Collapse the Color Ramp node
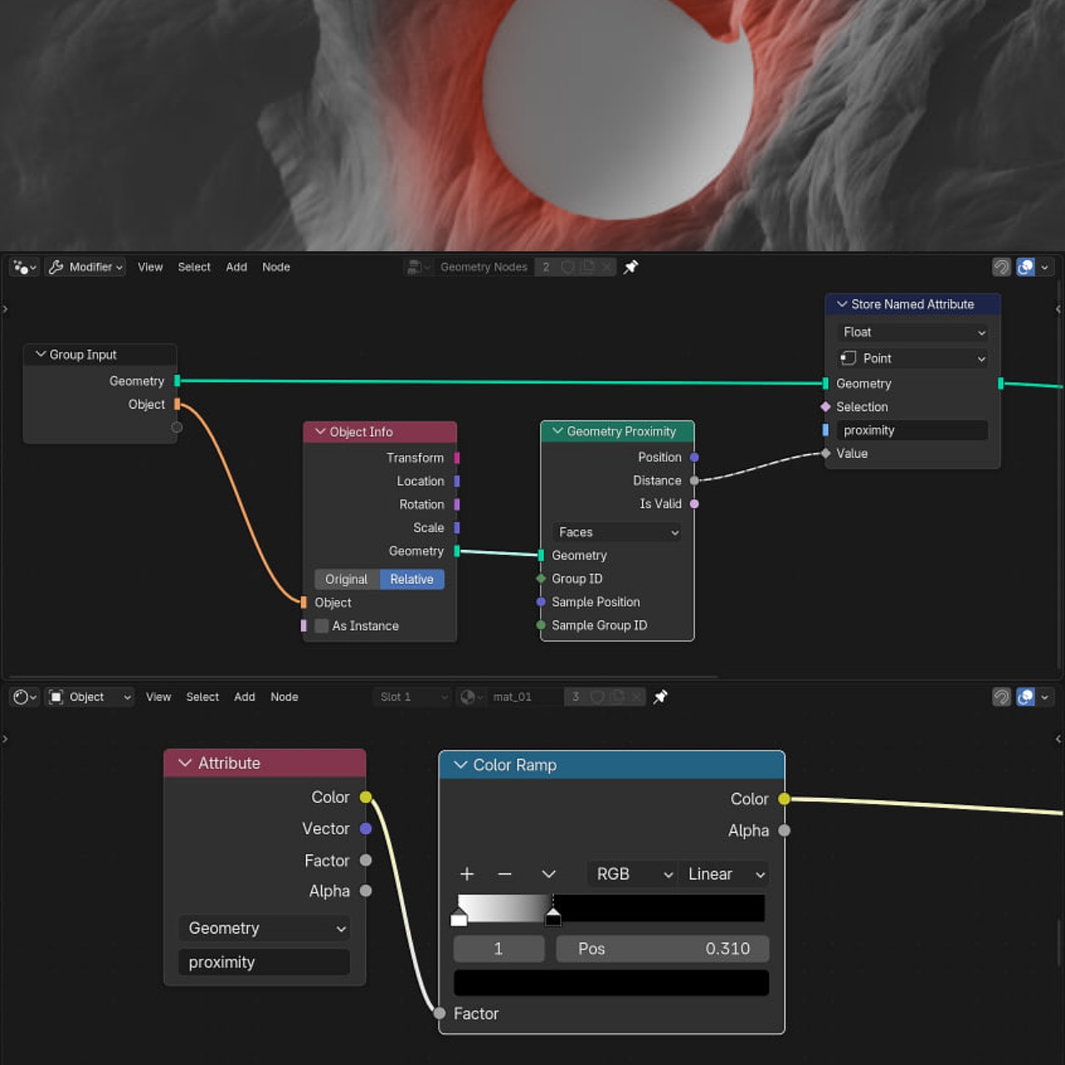Image resolution: width=1065 pixels, height=1065 pixels. pos(460,765)
